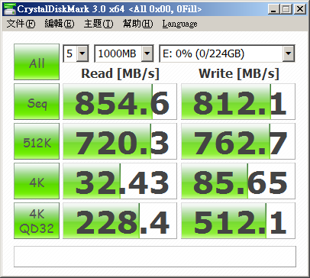Run the 4K random test

point(37,181)
